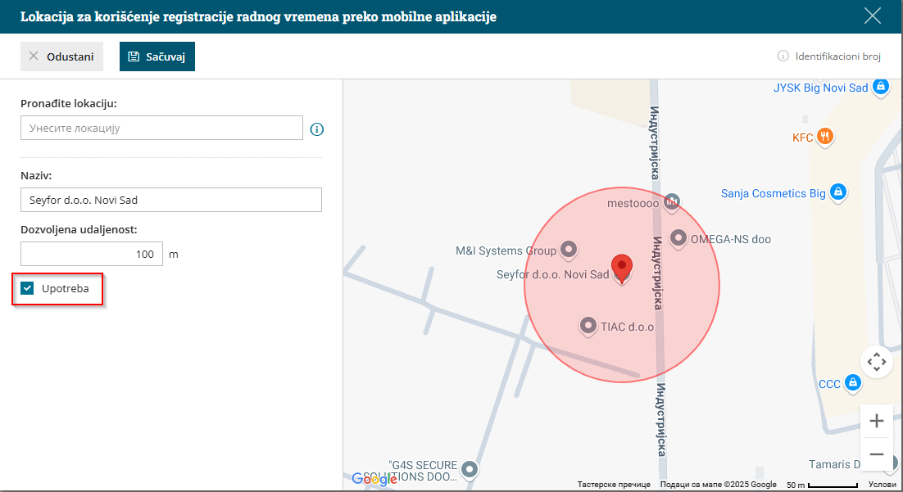Open Тастерске пречице keyboard shortcuts
903x492 pixels.
tap(614, 485)
